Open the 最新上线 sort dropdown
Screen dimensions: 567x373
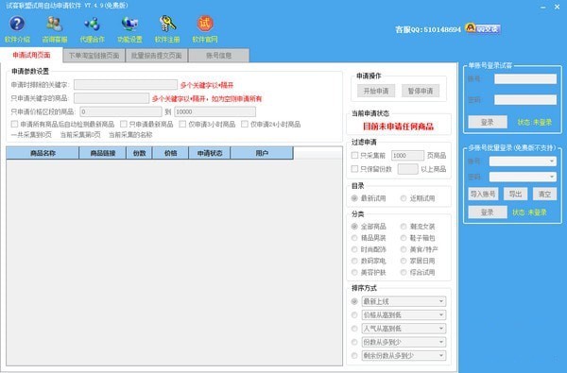coord(404,301)
